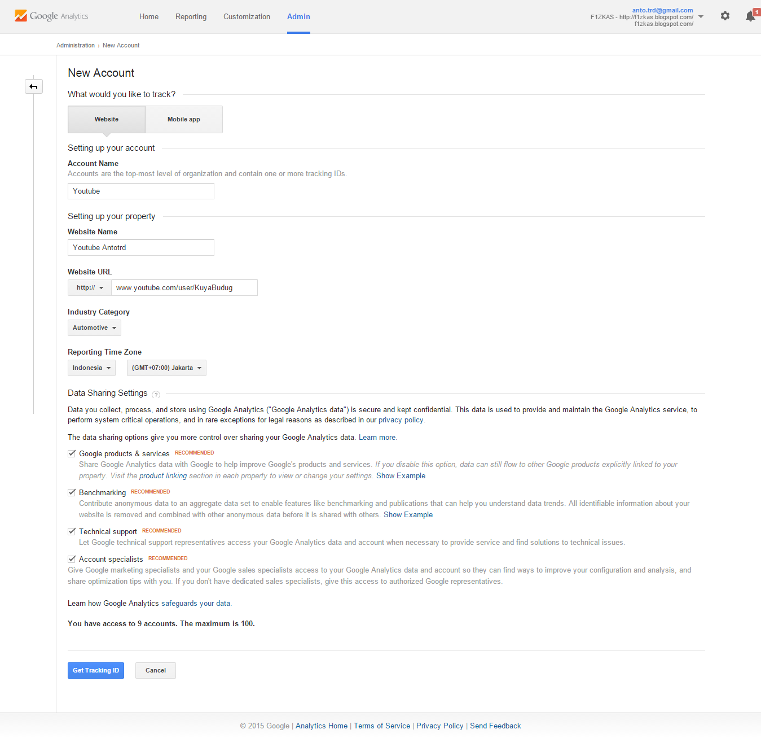Click the help icon beside Data Sharing Settings
761x738 pixels.
[156, 395]
